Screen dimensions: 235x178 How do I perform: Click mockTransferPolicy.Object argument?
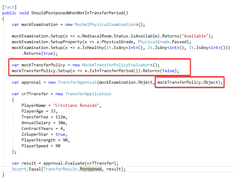188,82
